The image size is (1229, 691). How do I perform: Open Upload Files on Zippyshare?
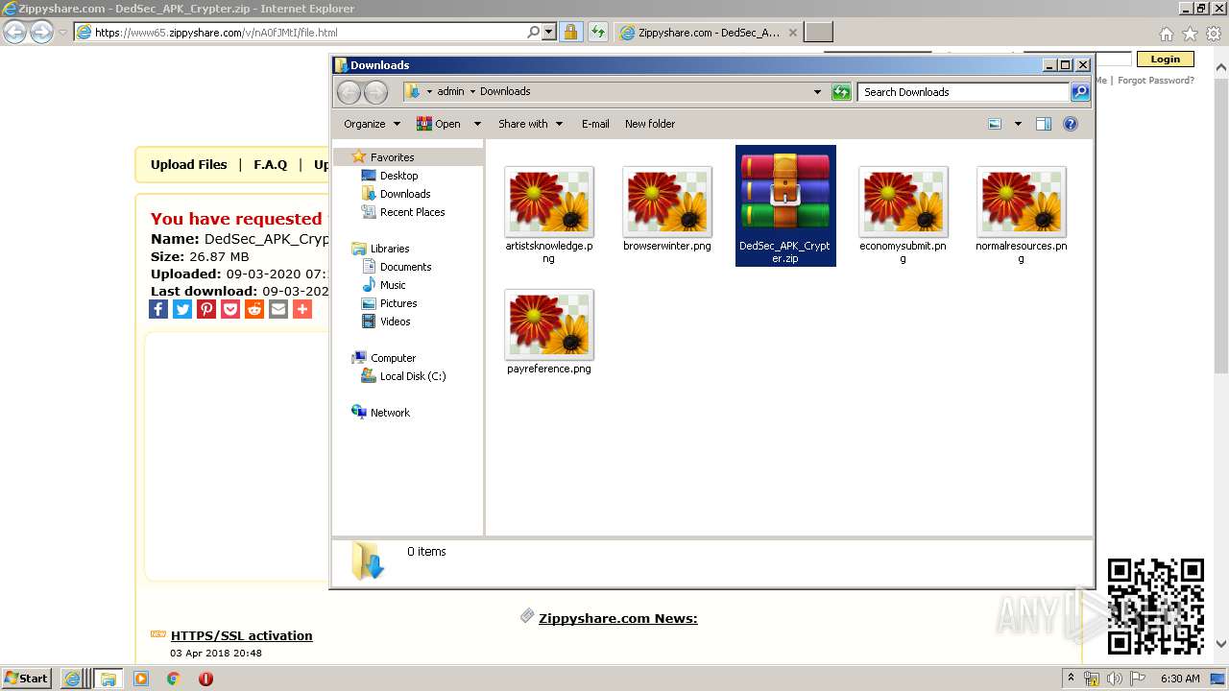tap(189, 164)
